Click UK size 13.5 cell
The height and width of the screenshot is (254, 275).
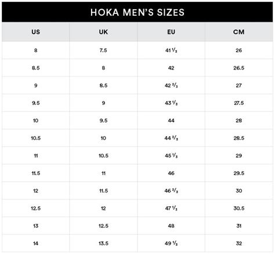click(x=103, y=244)
